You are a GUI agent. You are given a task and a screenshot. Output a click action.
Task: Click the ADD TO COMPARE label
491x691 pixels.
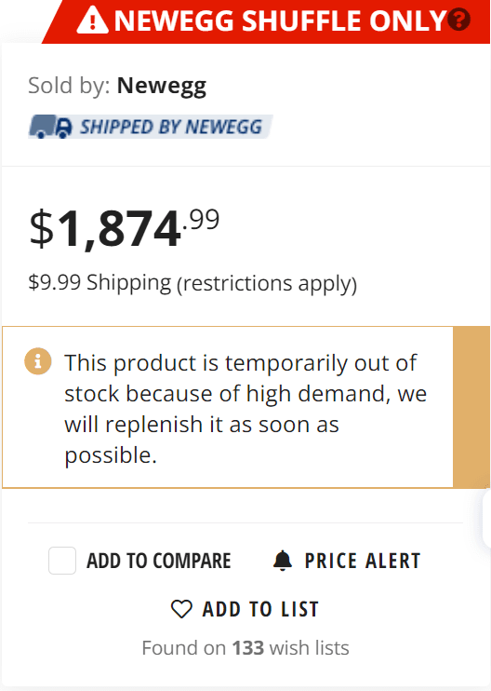coord(158,561)
